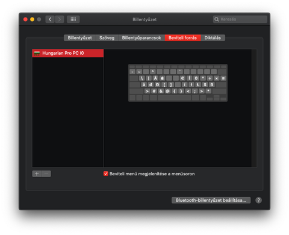Click the ampersand key in preview
Viewport: 289px width, 235px height.
tap(161, 91)
